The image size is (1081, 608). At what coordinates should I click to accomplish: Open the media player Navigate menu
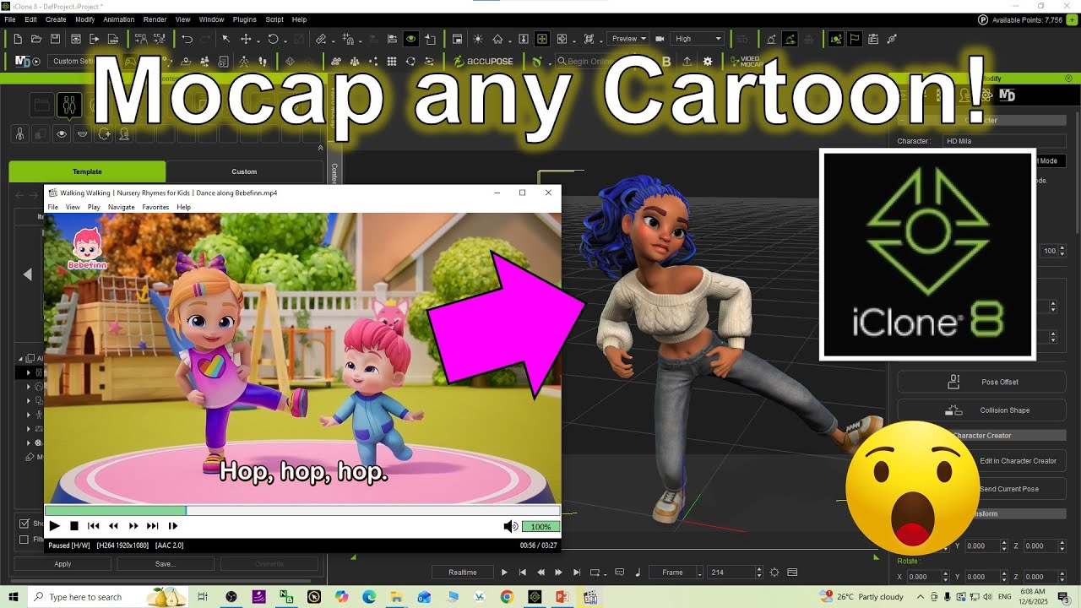122,207
